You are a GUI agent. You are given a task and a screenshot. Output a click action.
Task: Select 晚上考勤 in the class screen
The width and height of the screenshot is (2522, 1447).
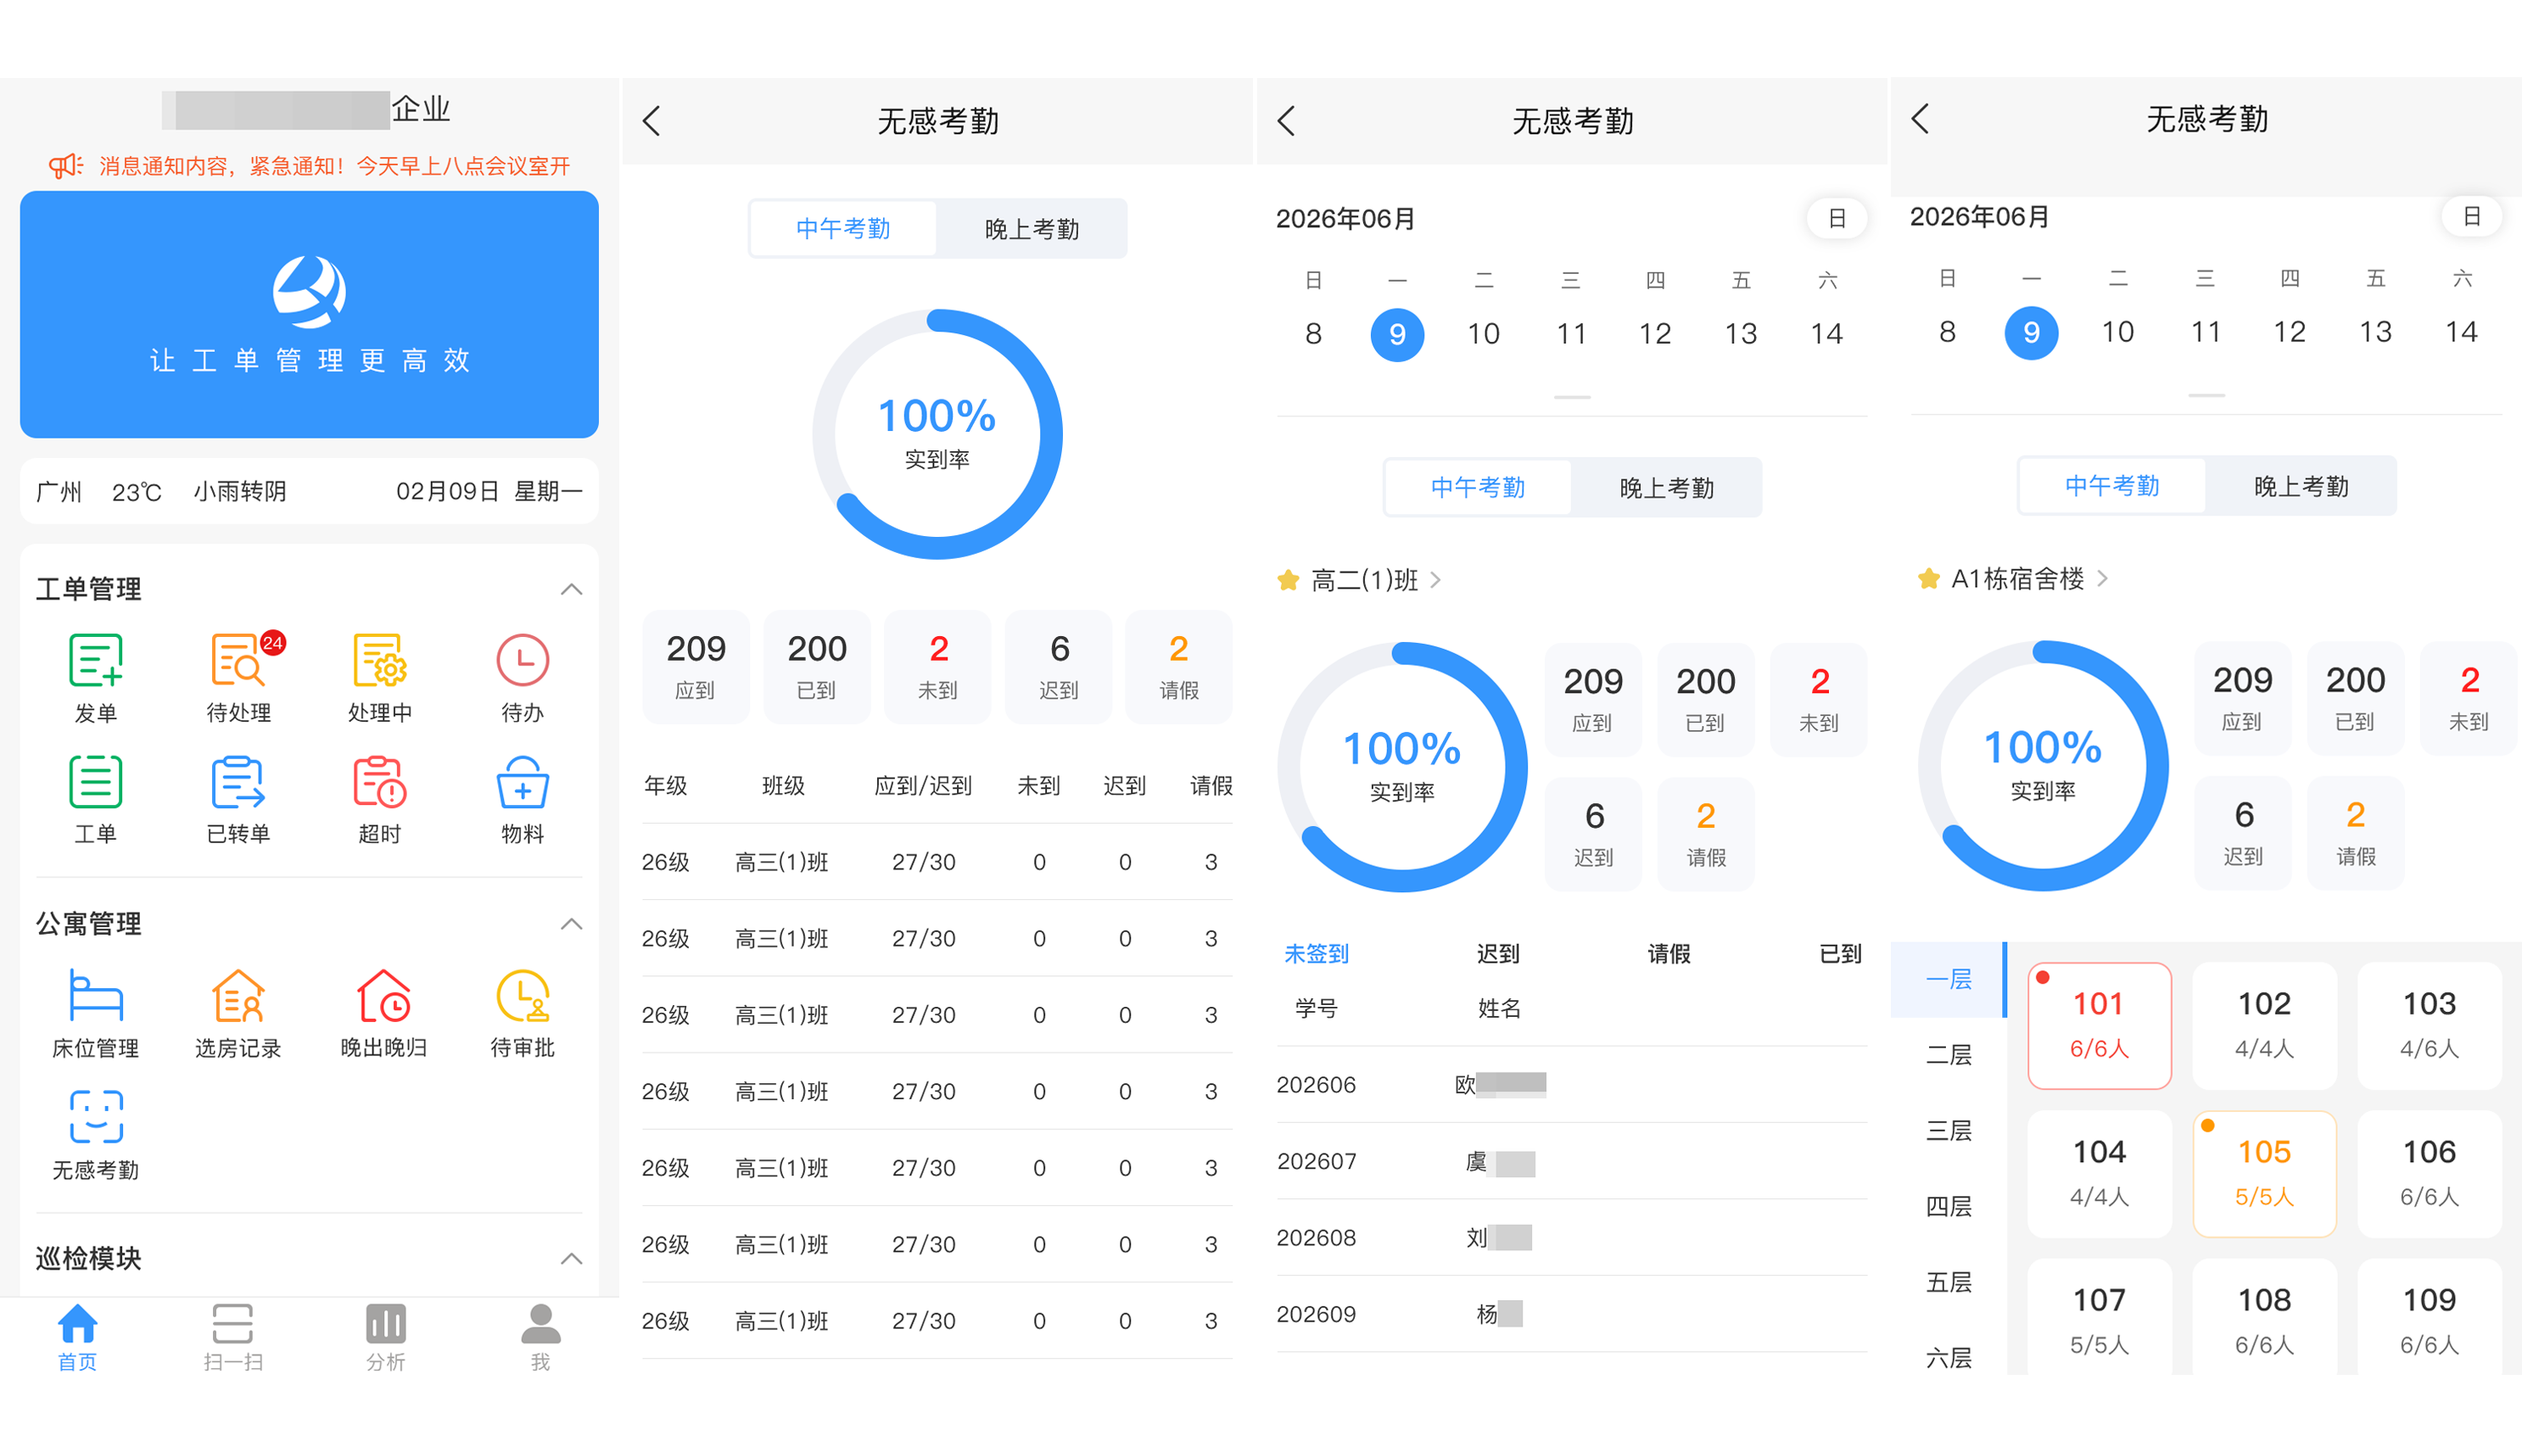[1666, 487]
